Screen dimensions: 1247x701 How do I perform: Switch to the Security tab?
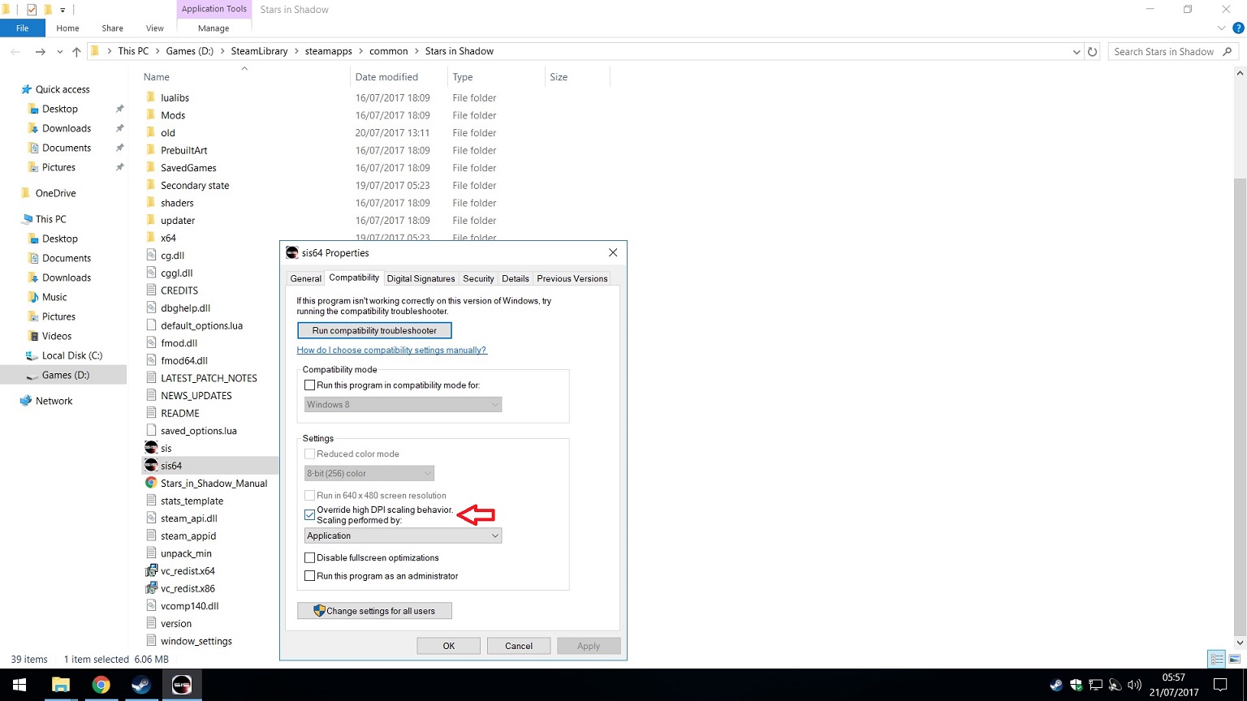[x=478, y=278]
